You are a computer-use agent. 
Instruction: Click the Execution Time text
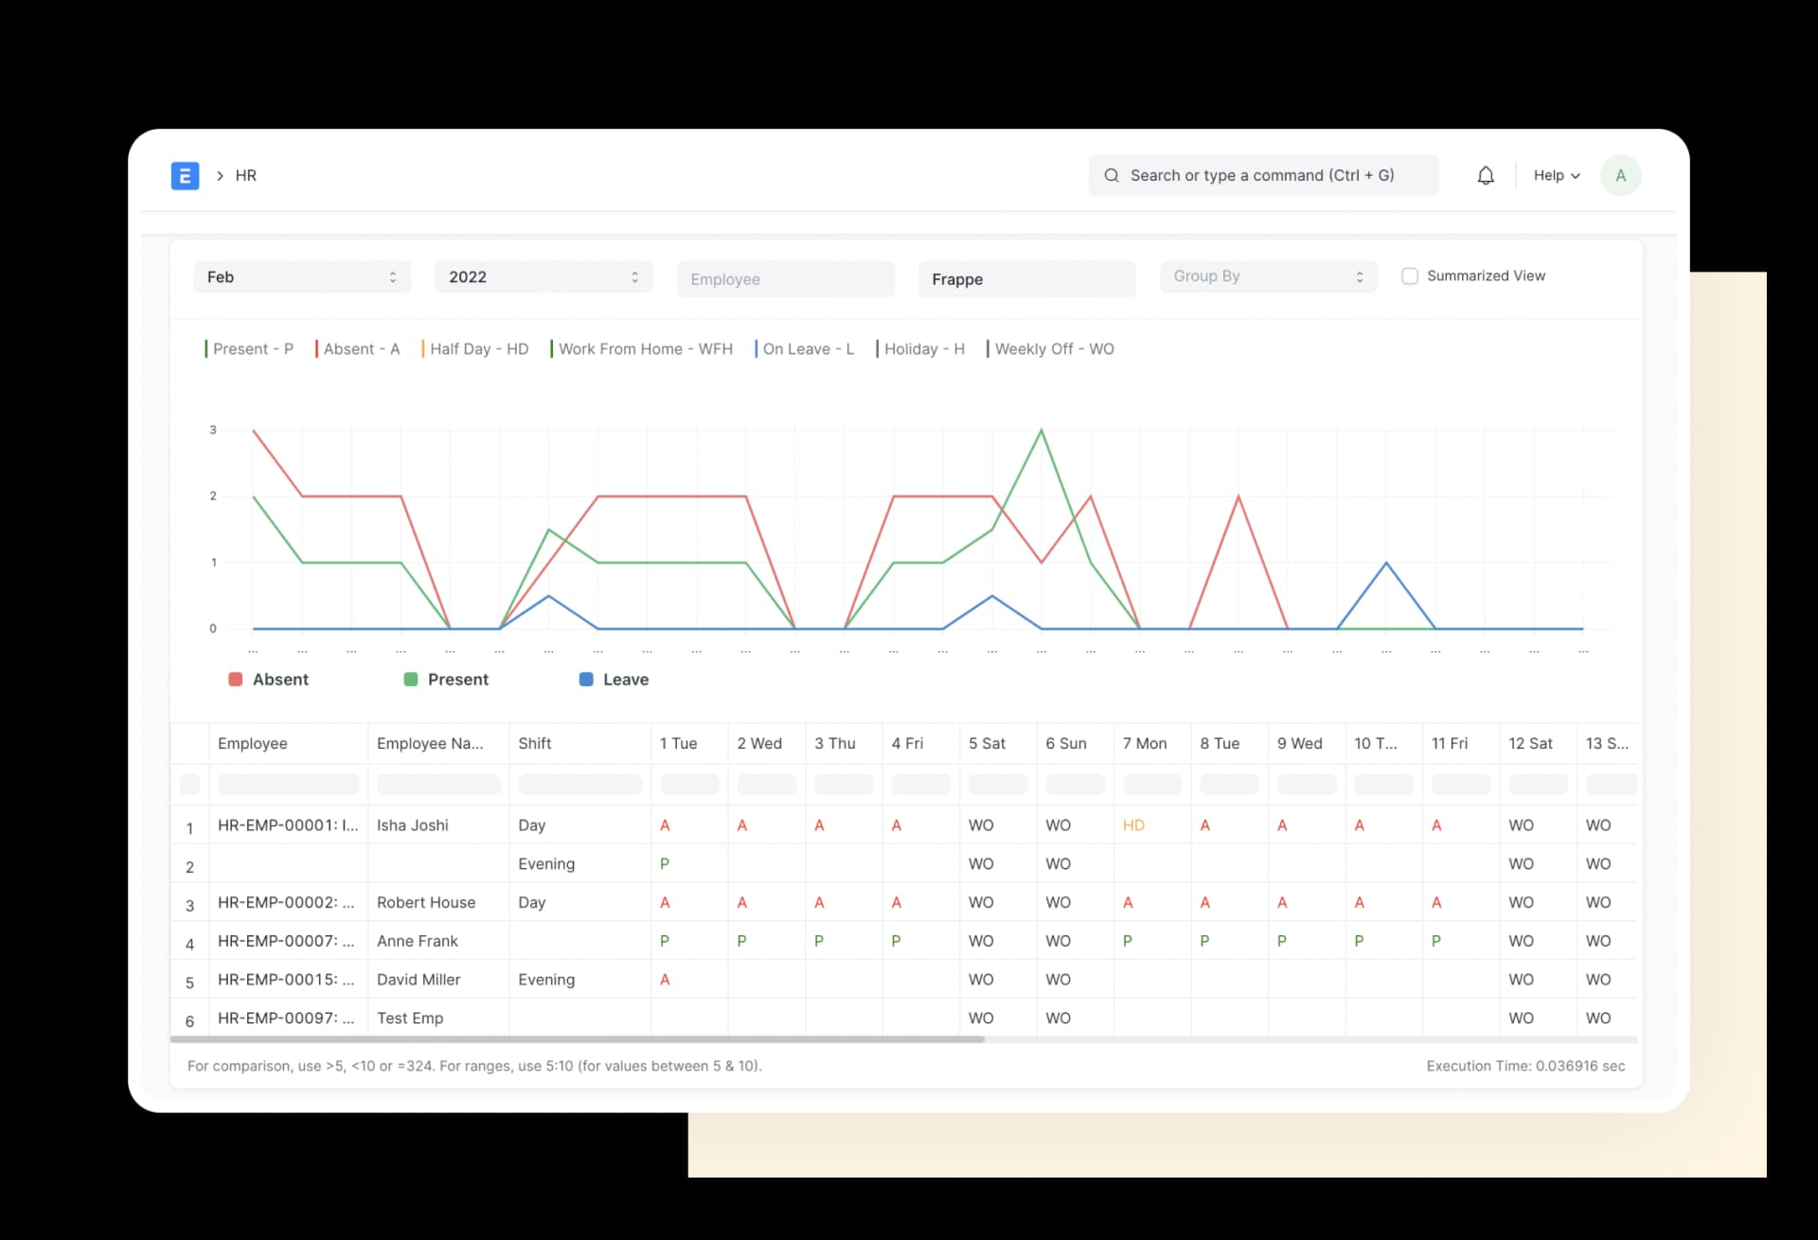click(1525, 1066)
